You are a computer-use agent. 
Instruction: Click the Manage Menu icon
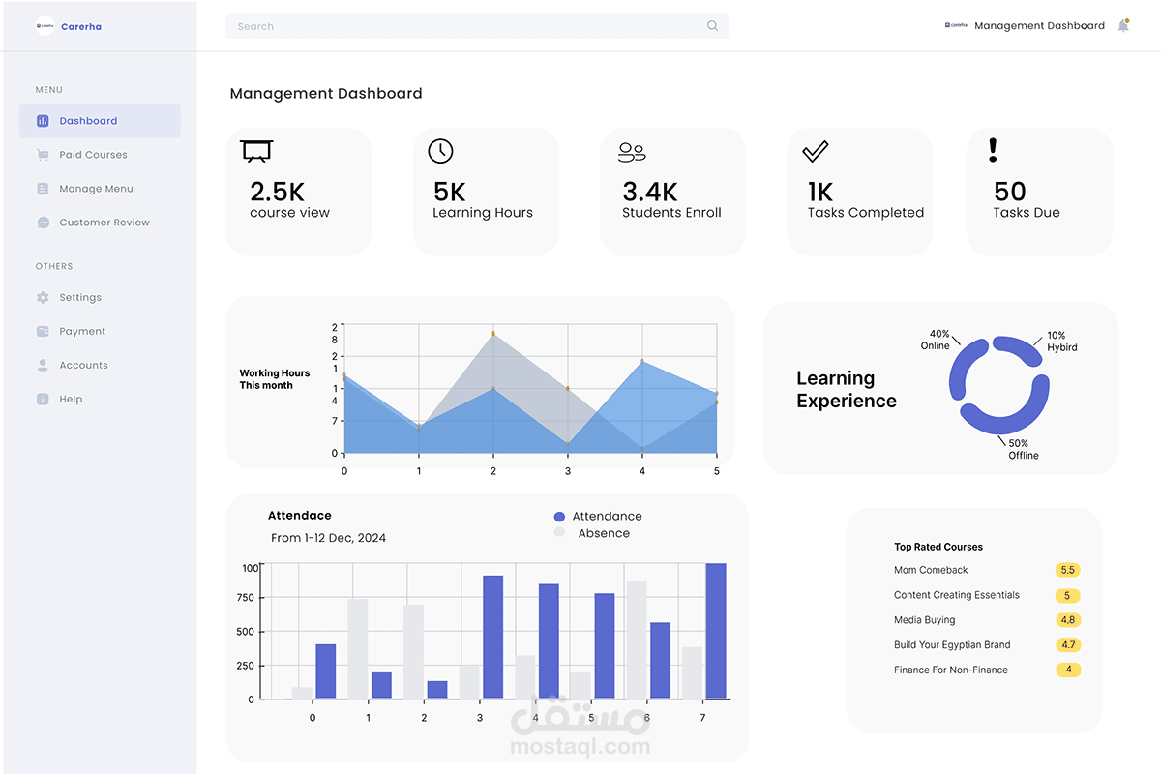(43, 189)
